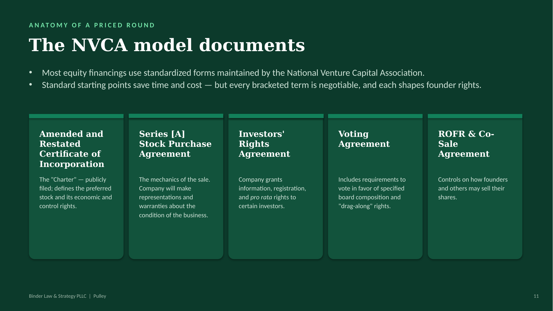The width and height of the screenshot is (553, 311).
Task: Click the 'Voting Agreement' card heading
Action: (364, 139)
